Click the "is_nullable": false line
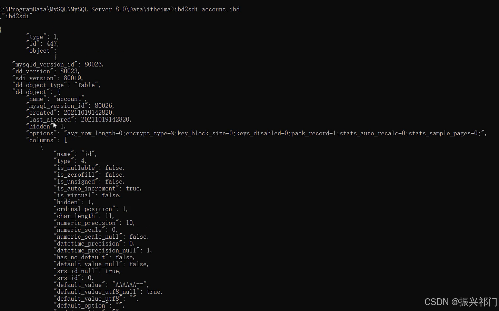499x311 pixels. 89,168
